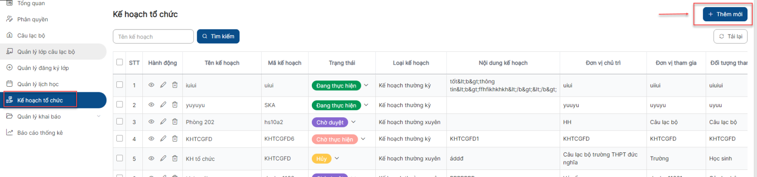Click the Tìm kiếm search button

pos(218,36)
